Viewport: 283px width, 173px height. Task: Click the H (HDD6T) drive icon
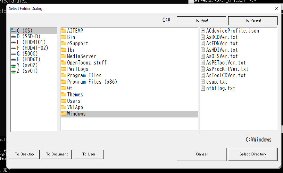(x=13, y=59)
